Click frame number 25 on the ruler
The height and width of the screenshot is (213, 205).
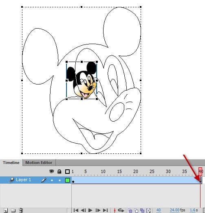point(152,171)
